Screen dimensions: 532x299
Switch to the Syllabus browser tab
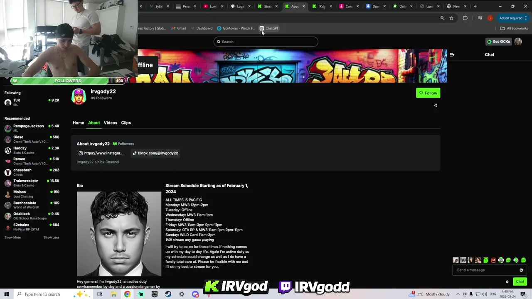click(x=159, y=6)
